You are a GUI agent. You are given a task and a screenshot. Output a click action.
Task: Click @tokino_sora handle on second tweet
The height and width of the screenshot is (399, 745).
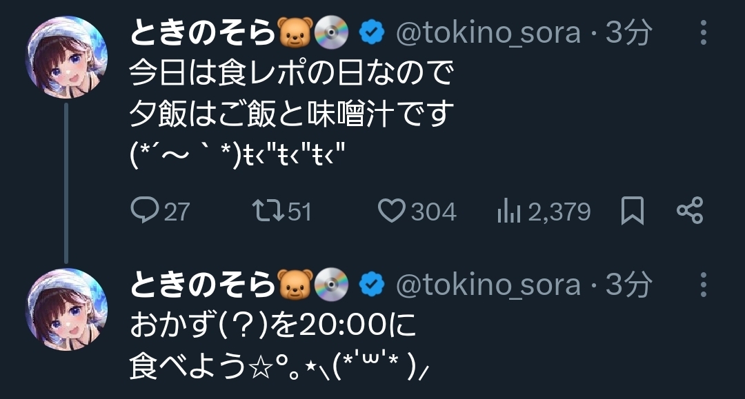point(488,285)
